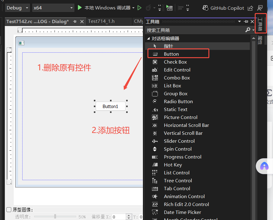Select the Horizontal Scroll Bar control
Screen dimensions: 273x220
pyautogui.click(x=197, y=125)
